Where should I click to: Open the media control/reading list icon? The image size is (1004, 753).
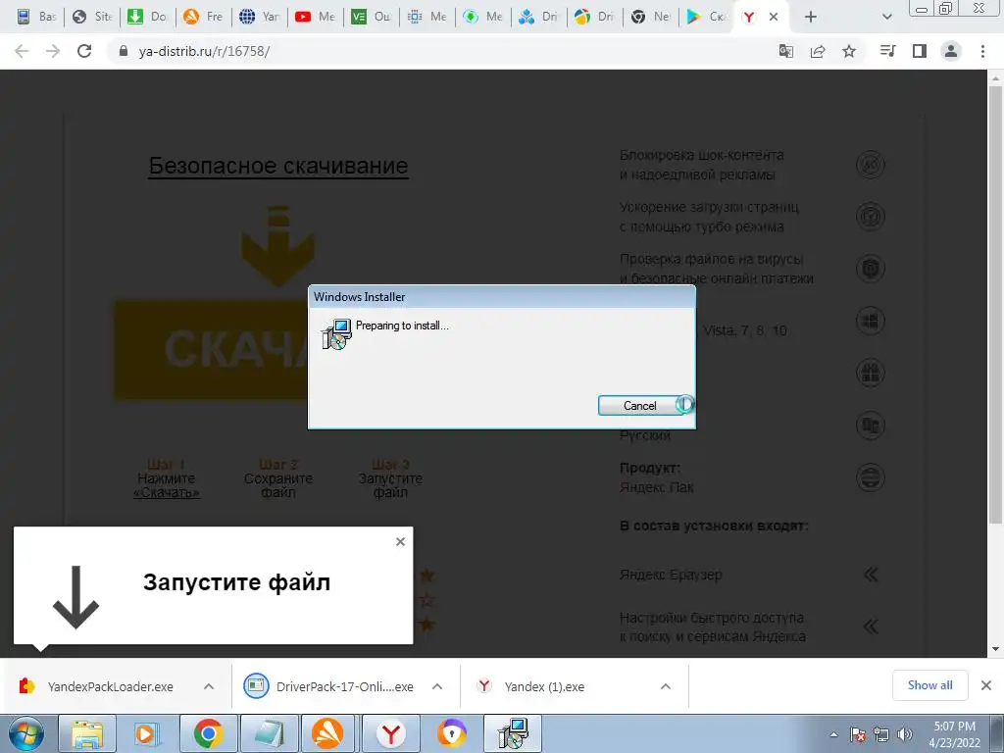coord(887,51)
